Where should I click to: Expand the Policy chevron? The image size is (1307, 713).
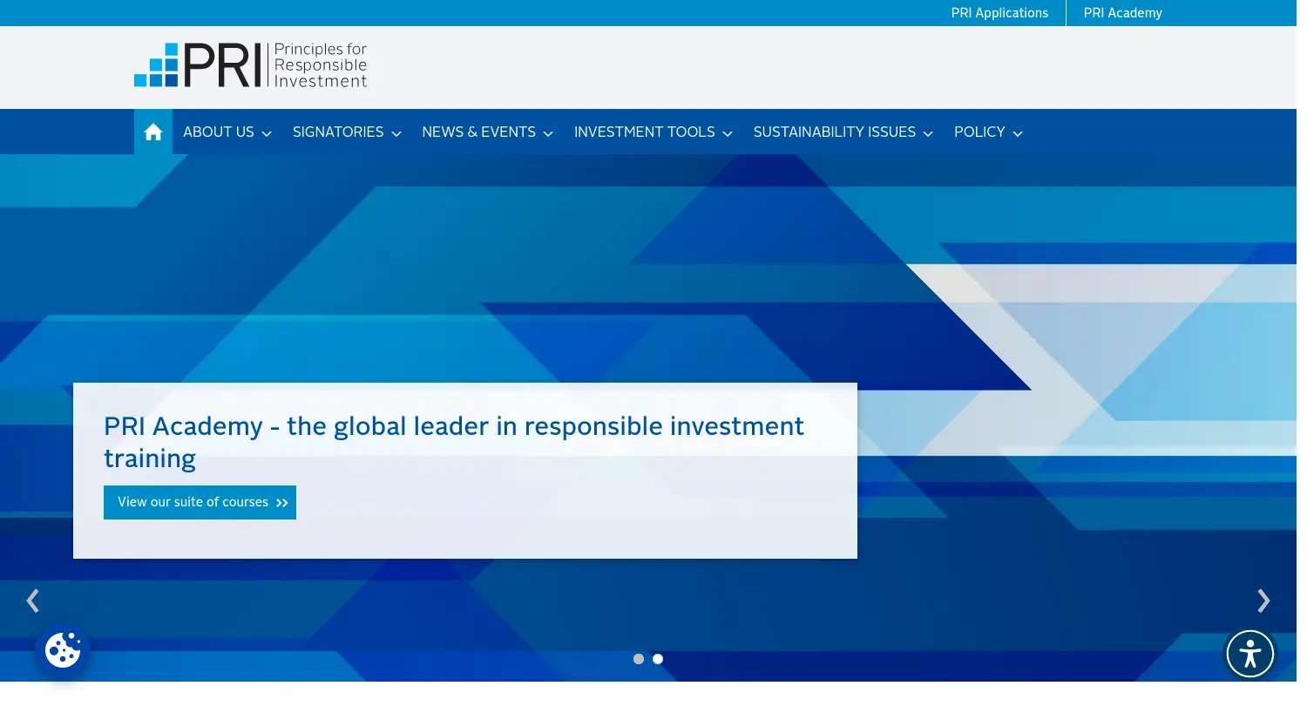pos(1017,133)
